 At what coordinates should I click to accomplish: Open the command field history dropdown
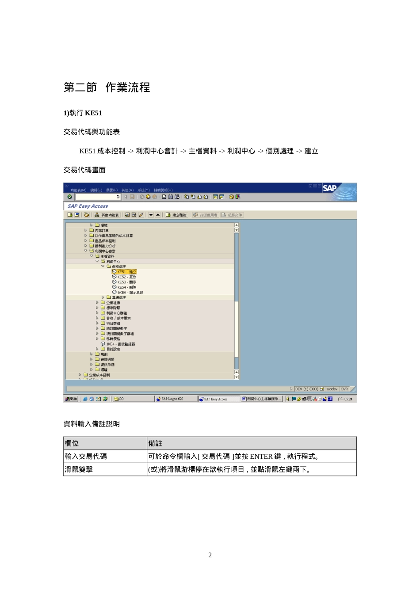click(118, 197)
